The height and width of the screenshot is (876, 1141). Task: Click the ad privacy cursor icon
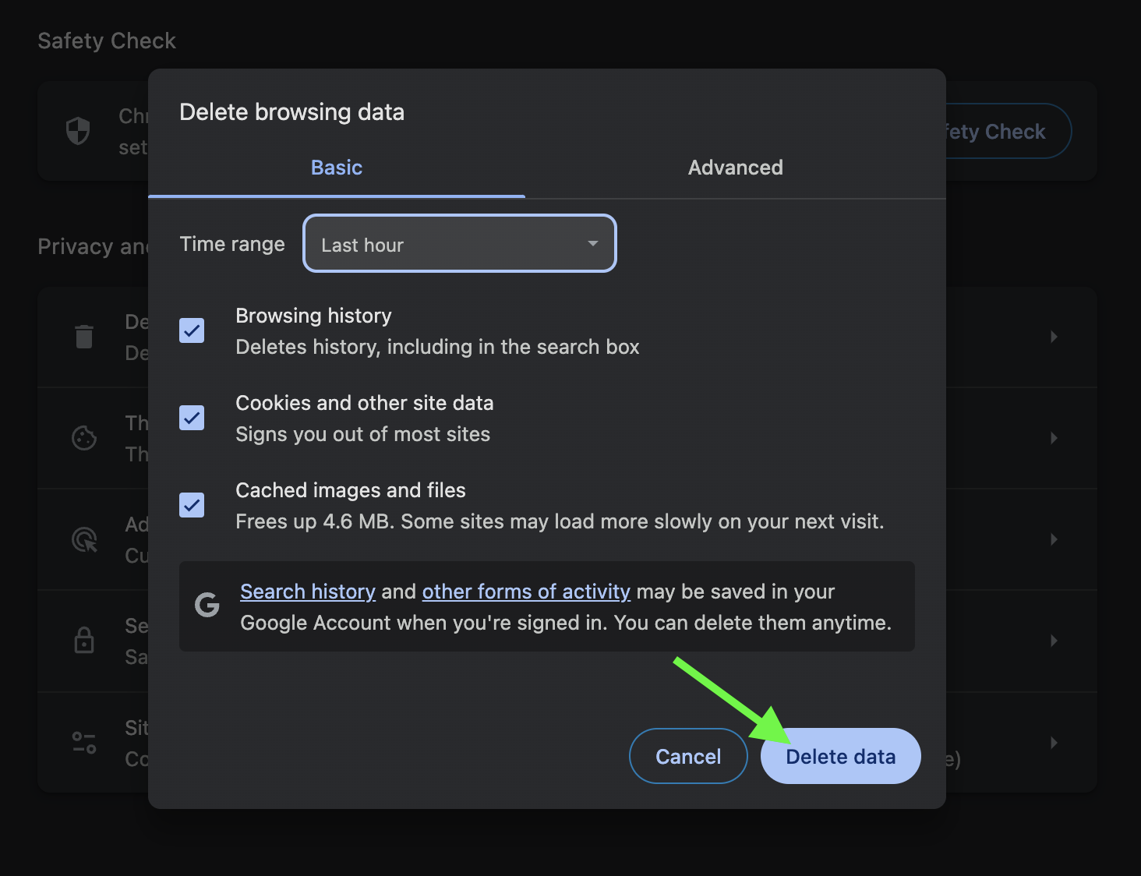[84, 539]
